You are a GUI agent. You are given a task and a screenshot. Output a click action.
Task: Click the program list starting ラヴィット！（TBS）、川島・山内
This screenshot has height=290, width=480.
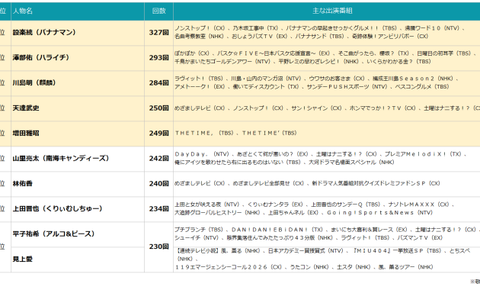[327, 82]
